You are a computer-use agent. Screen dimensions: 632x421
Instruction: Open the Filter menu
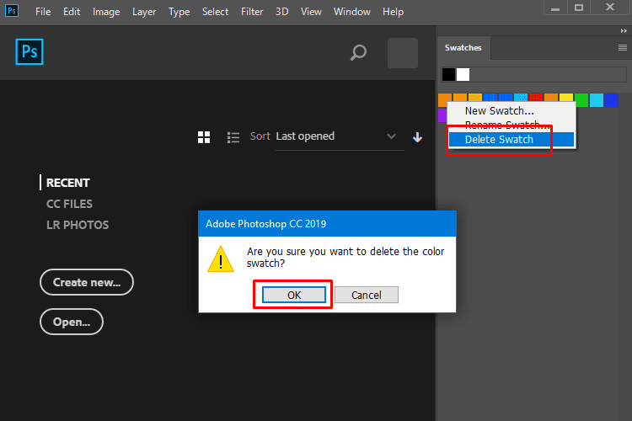(x=252, y=12)
